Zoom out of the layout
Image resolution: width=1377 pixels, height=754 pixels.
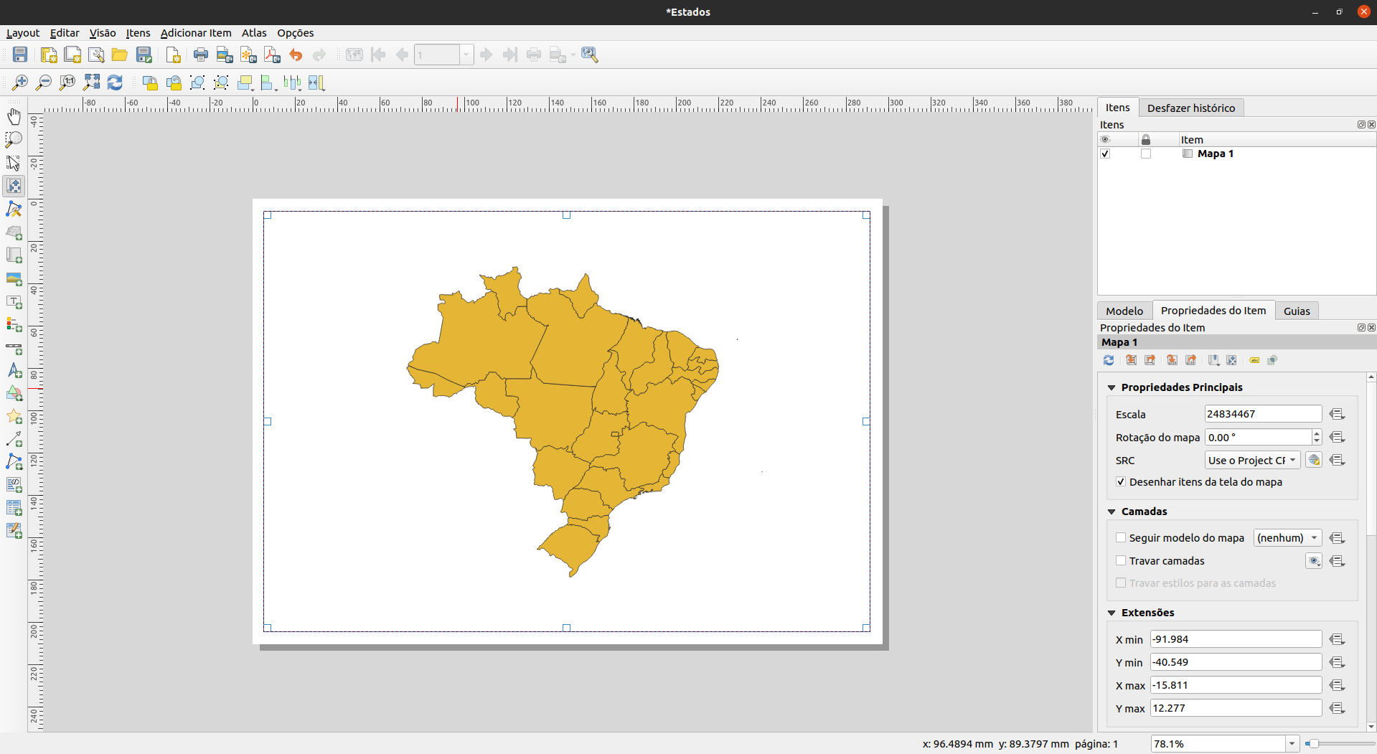(x=44, y=83)
